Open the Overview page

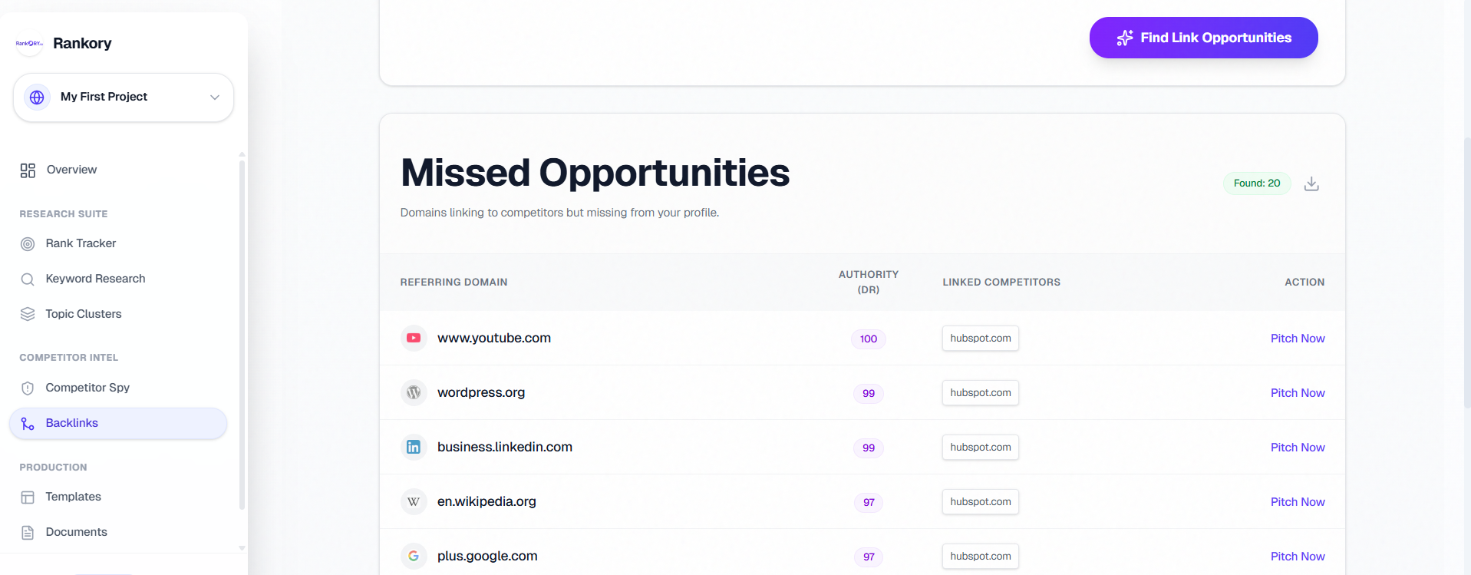tap(71, 170)
